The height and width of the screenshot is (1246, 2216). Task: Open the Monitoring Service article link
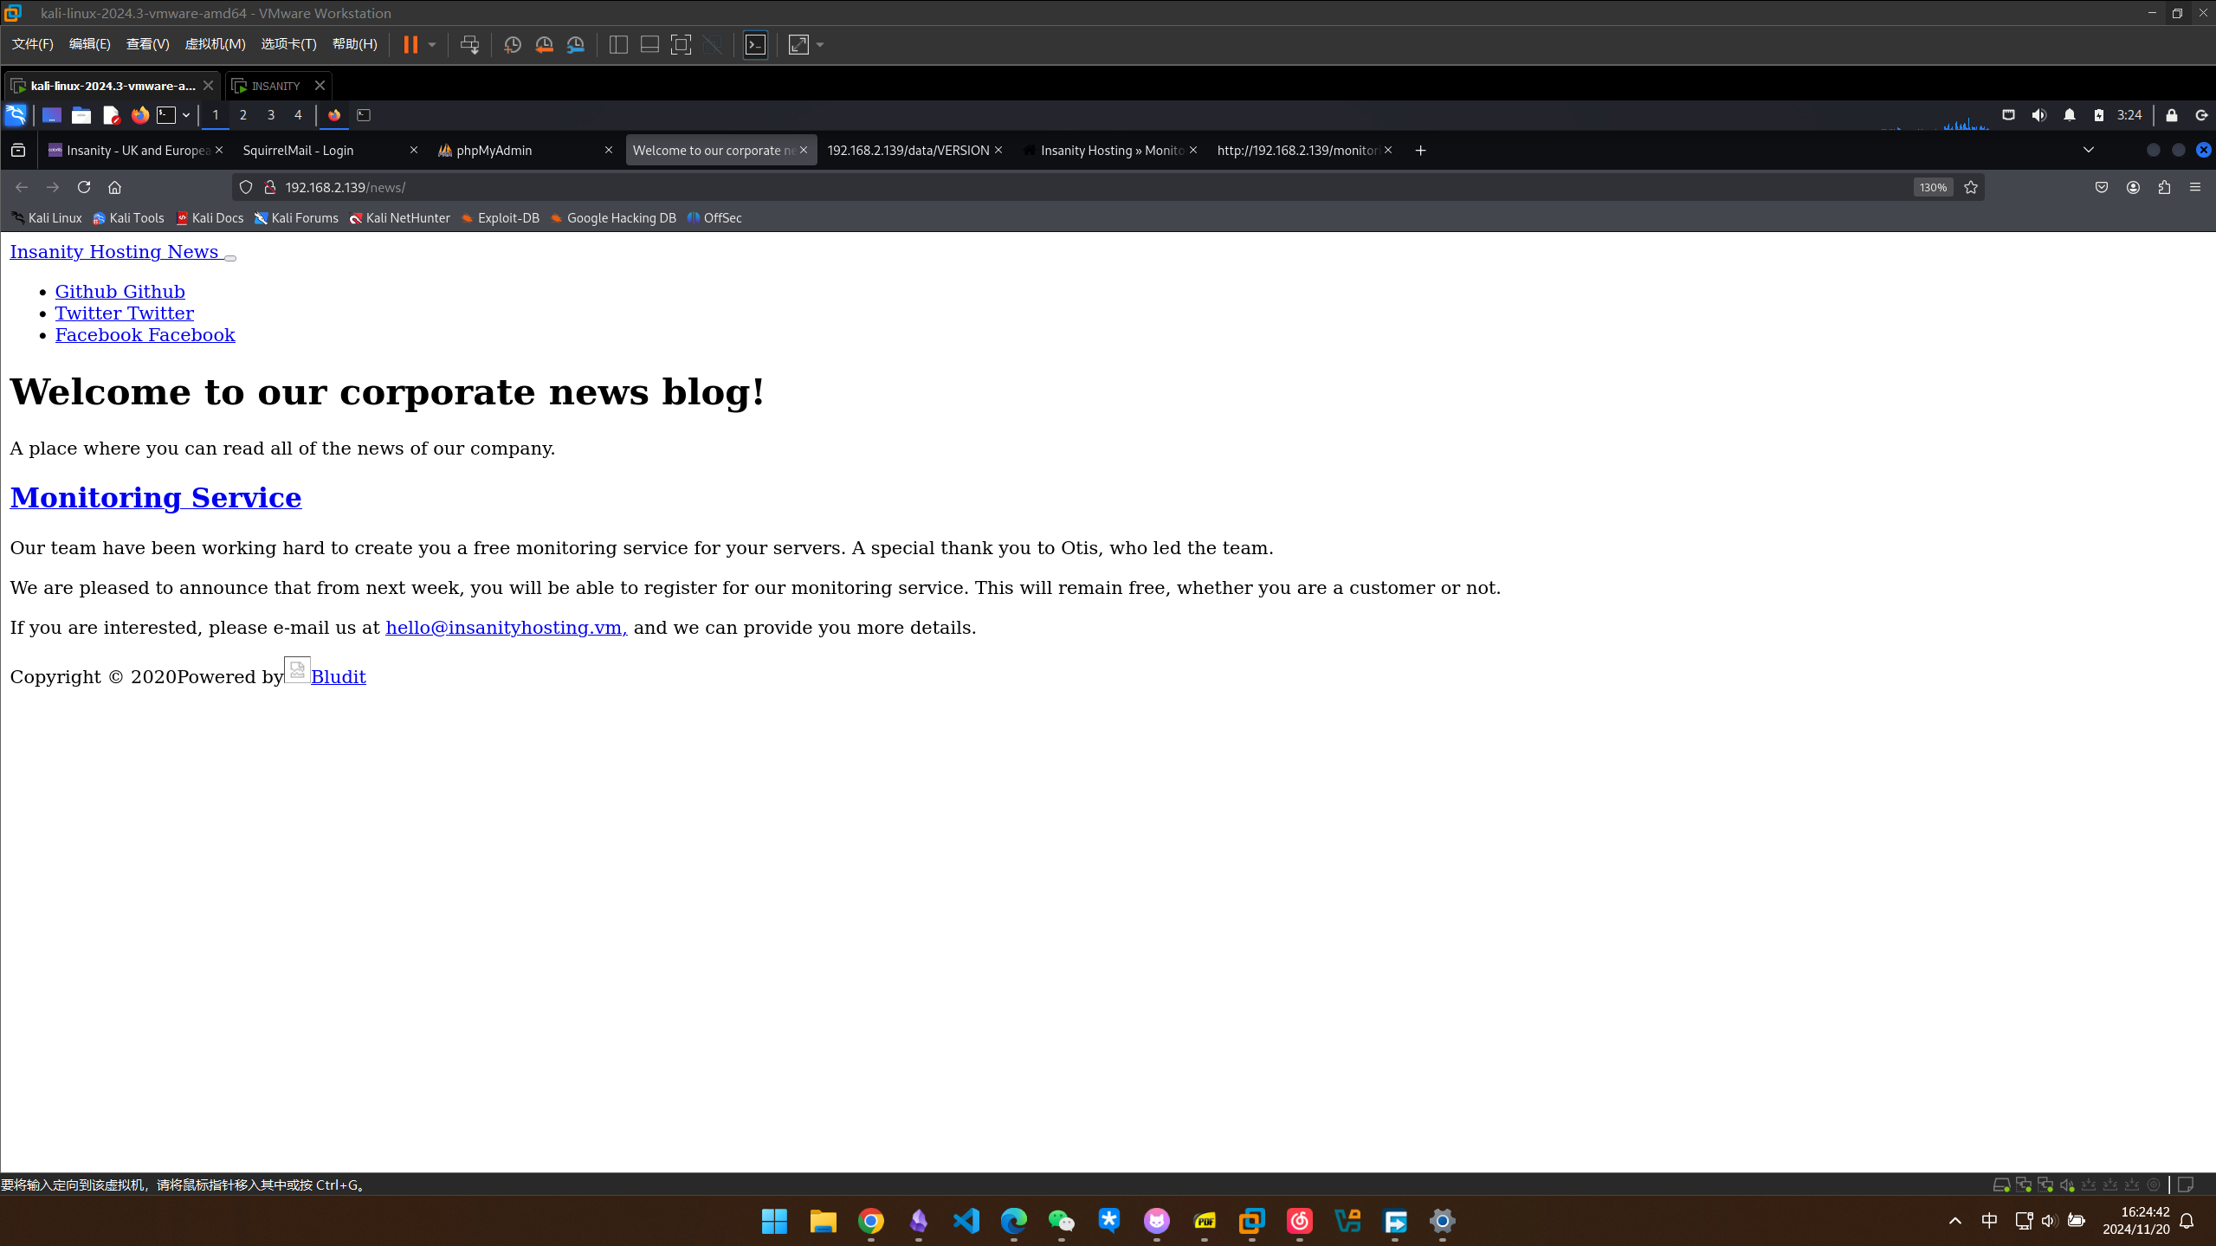(156, 498)
